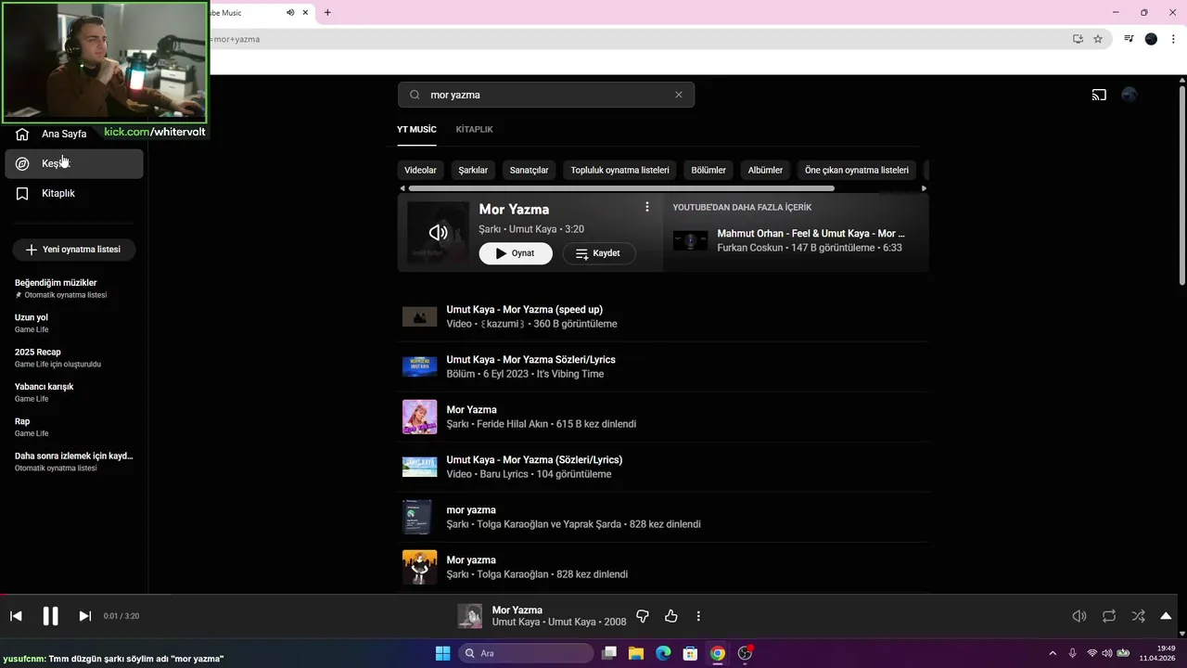Image resolution: width=1187 pixels, height=668 pixels.
Task: Click install app icon in address bar
Action: point(1078,39)
